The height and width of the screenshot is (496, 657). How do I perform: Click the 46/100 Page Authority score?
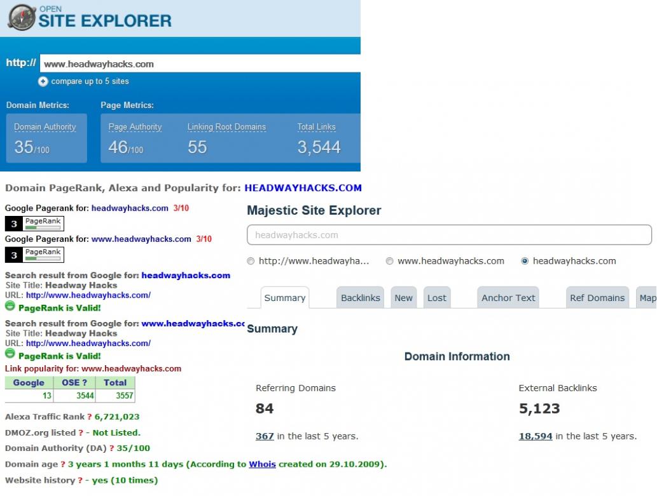(x=126, y=147)
